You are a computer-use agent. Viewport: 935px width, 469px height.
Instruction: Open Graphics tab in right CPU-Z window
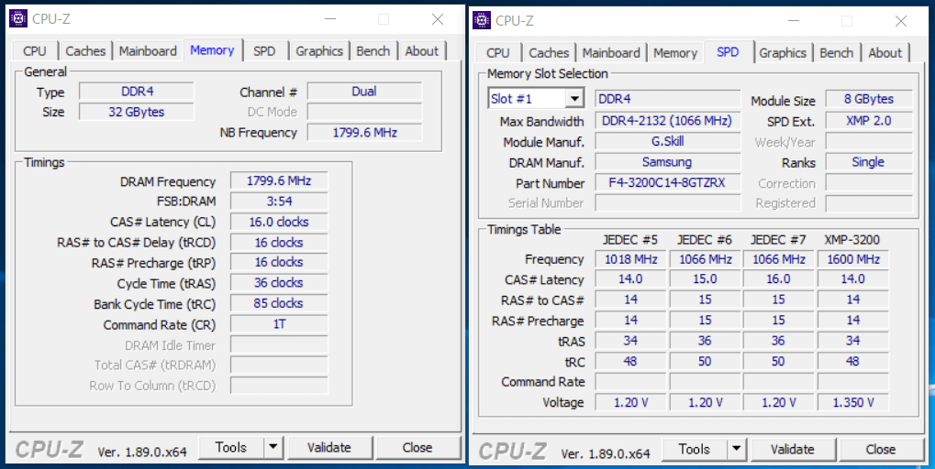point(783,53)
